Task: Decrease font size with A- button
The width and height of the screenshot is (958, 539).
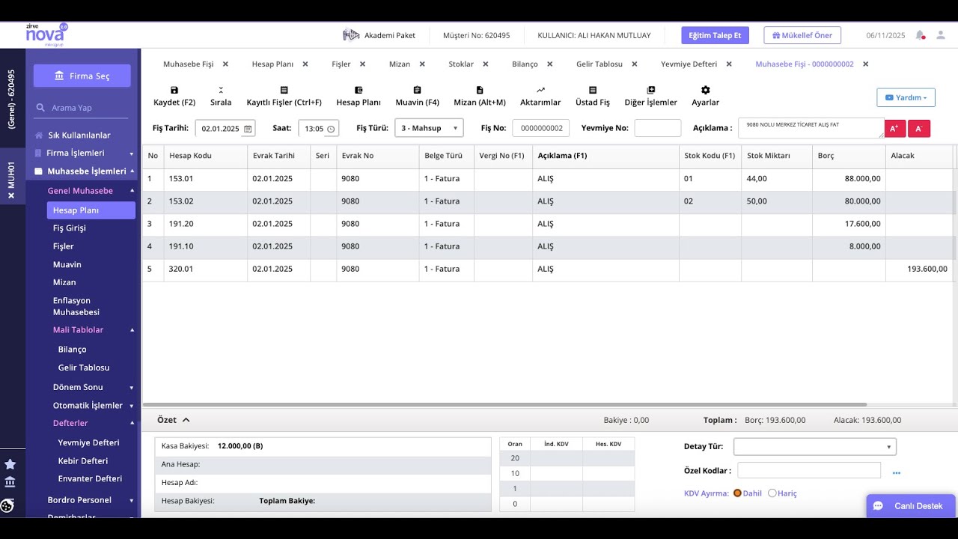Action: 919,128
